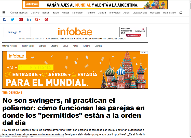This screenshot has height=138, width=191.
Task: Click the TENDENCIAS category label
Action: point(12,93)
